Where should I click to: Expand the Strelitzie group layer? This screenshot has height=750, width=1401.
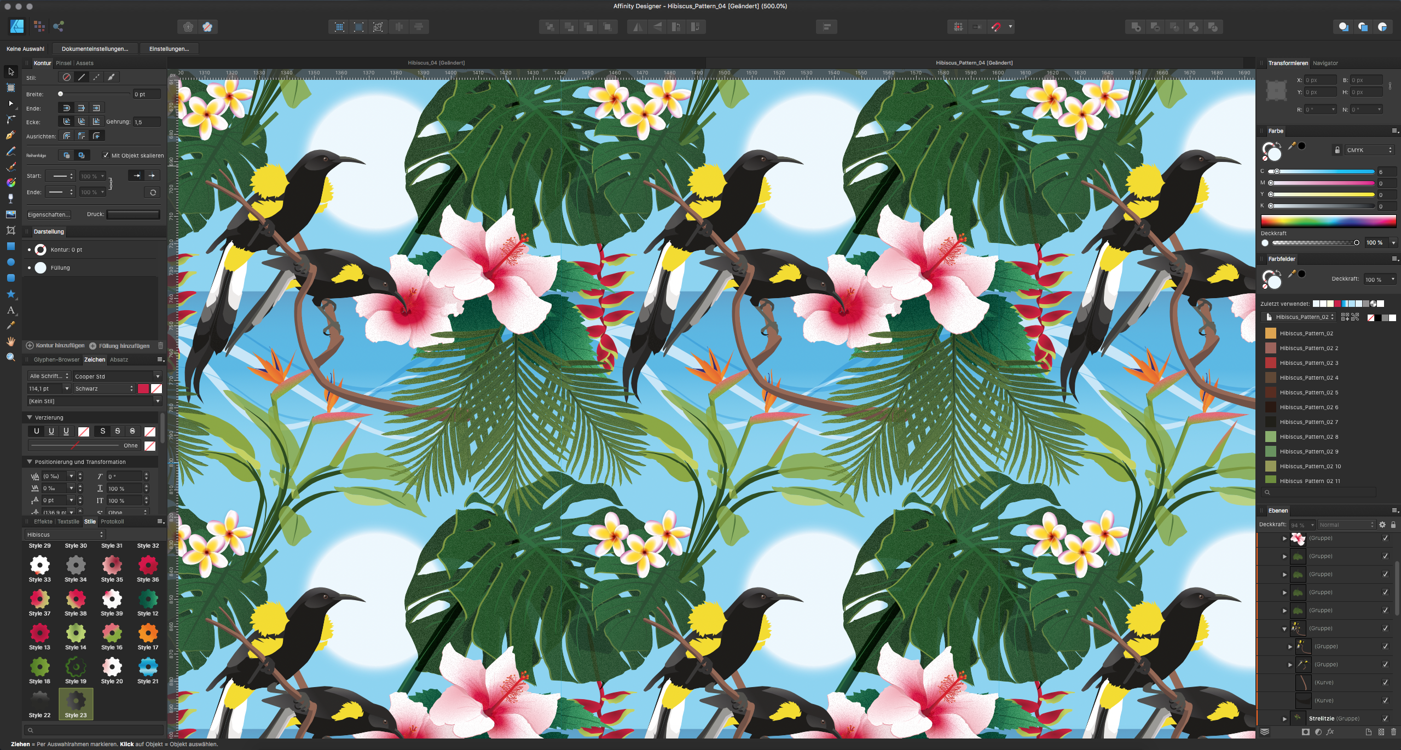pos(1284,718)
